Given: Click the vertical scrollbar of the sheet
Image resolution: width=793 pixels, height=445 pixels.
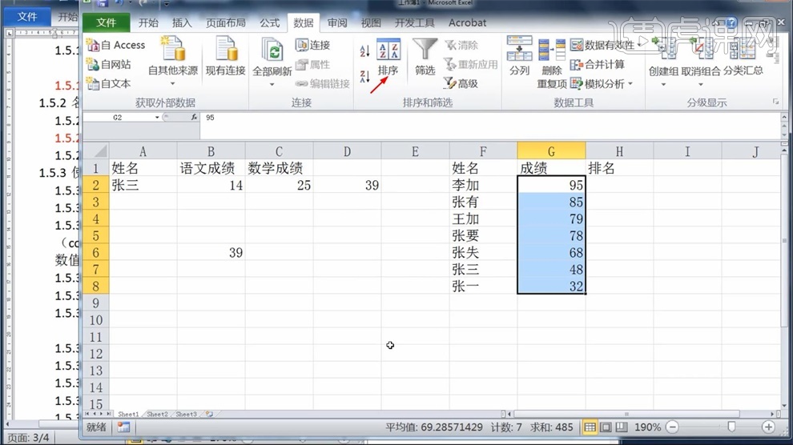Looking at the screenshot, I should 784,240.
